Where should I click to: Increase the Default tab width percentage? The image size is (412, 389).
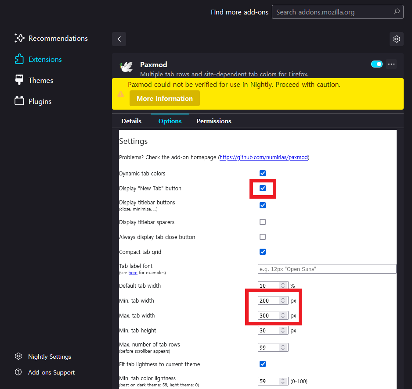coord(283,284)
